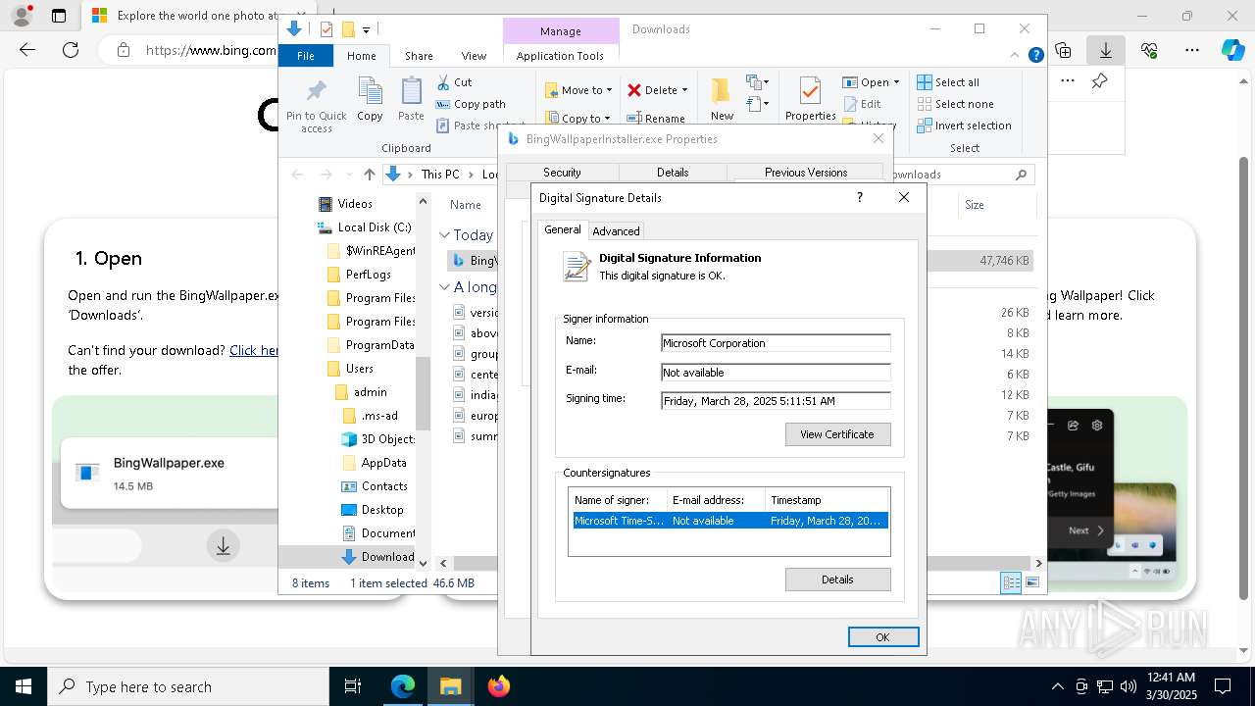Select the Microsoft Time-Stamp countersignature row
The height and width of the screenshot is (706, 1255).
[x=729, y=521]
